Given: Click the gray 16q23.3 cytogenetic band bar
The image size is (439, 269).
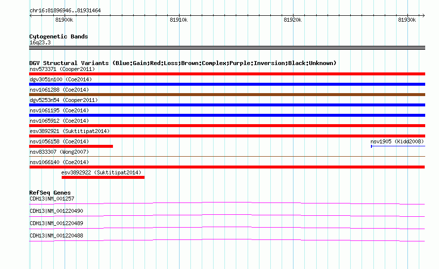Looking at the screenshot, I should [x=227, y=48].
